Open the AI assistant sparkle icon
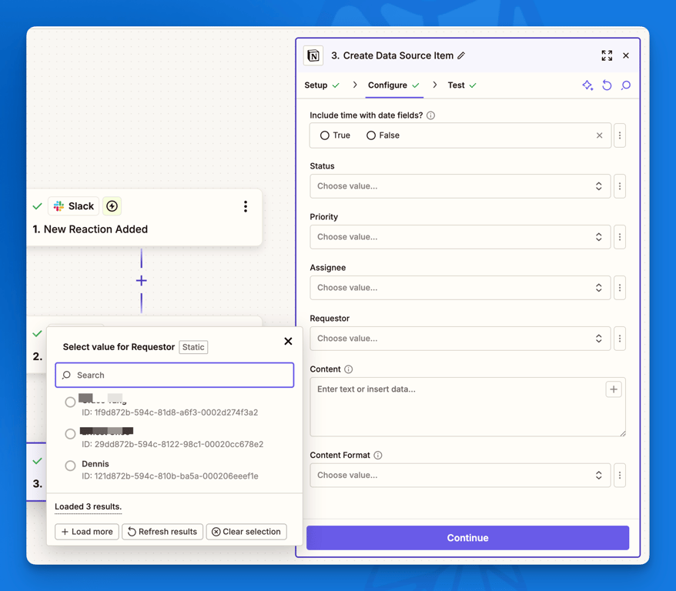676x591 pixels. click(587, 85)
